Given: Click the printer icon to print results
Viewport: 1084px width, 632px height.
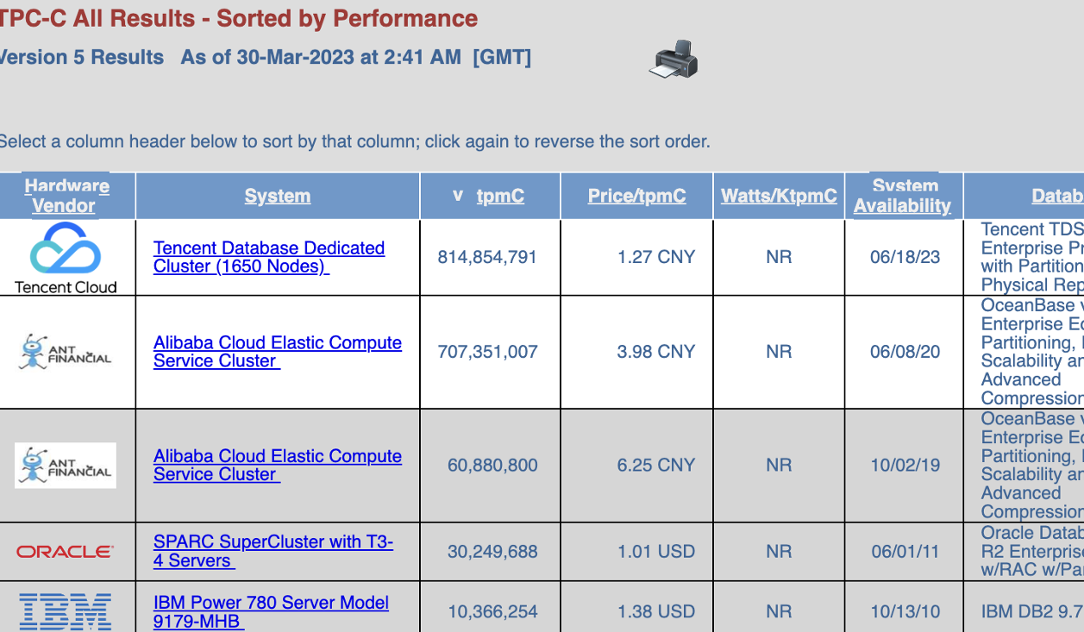Looking at the screenshot, I should coord(673,59).
